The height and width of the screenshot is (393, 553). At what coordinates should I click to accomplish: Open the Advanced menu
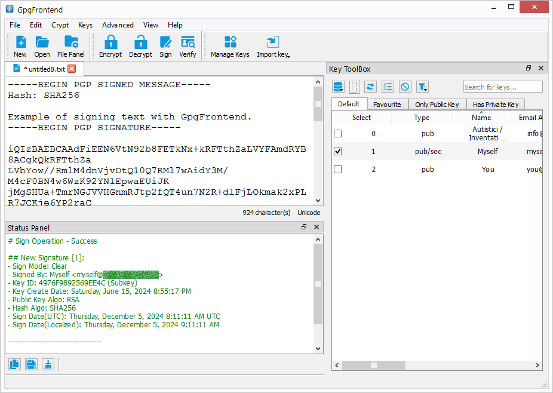point(118,25)
